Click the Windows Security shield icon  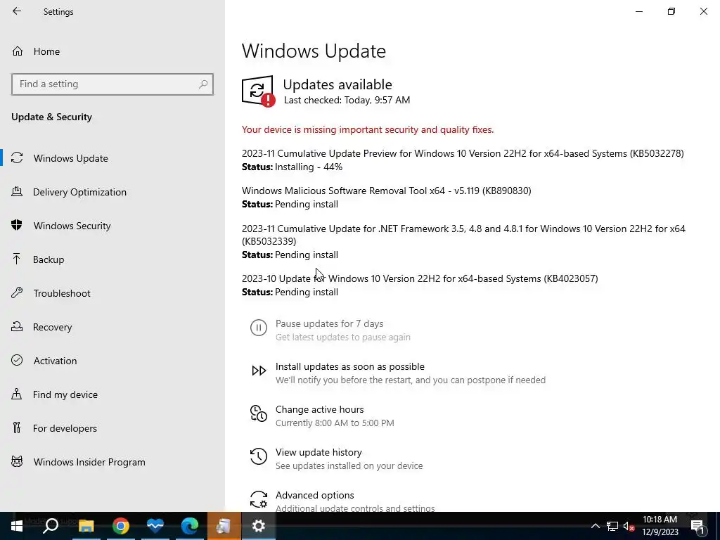pos(17,225)
